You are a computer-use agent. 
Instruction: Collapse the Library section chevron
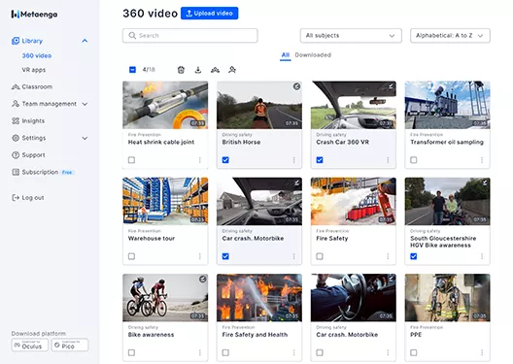point(85,41)
